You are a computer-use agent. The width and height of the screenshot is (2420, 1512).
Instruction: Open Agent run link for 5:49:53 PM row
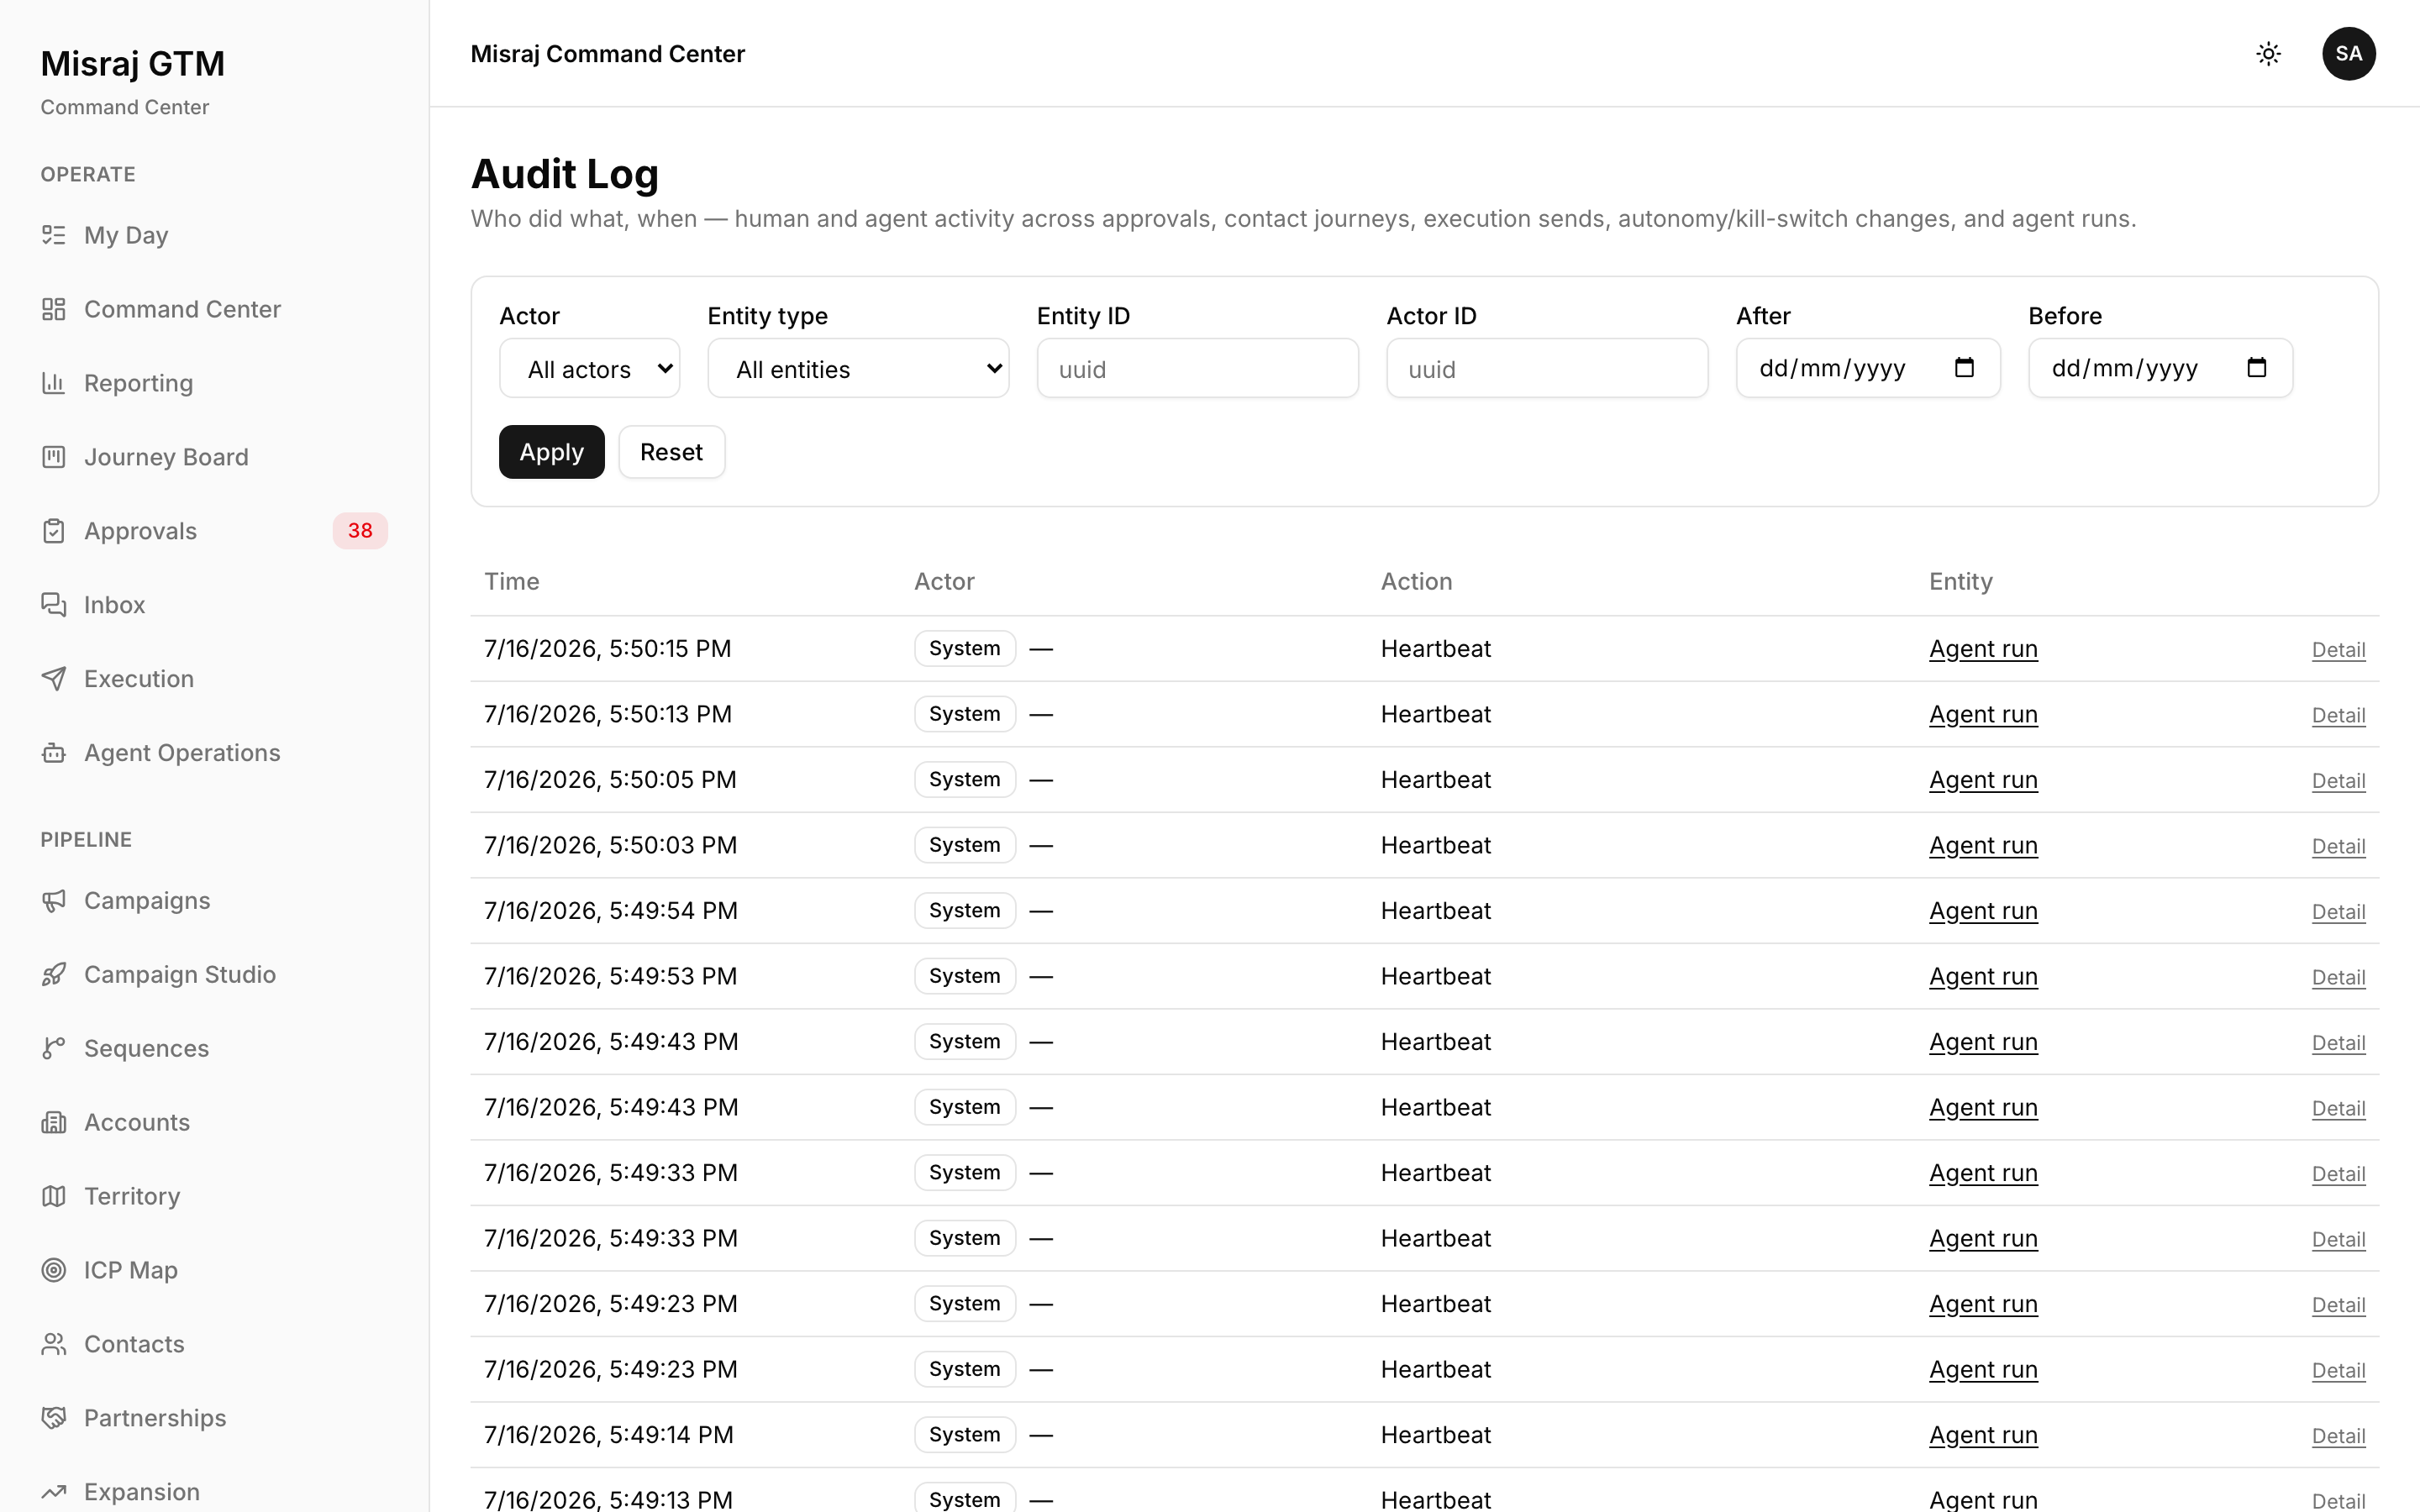tap(1983, 976)
